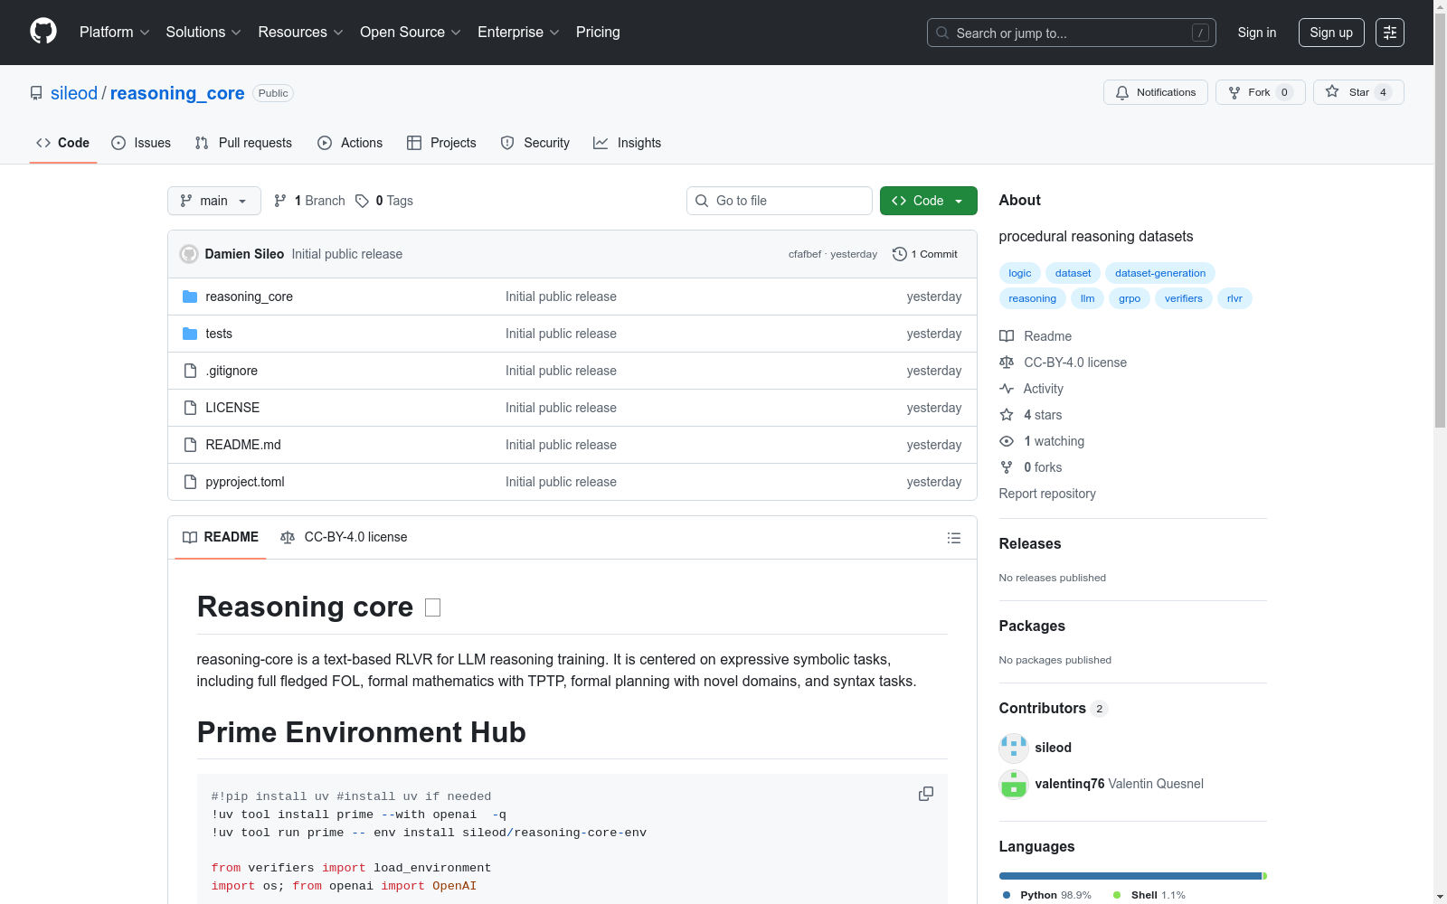Viewport: 1447px width, 904px height.
Task: Click the sileod contributor avatar
Action: pos(1014,748)
